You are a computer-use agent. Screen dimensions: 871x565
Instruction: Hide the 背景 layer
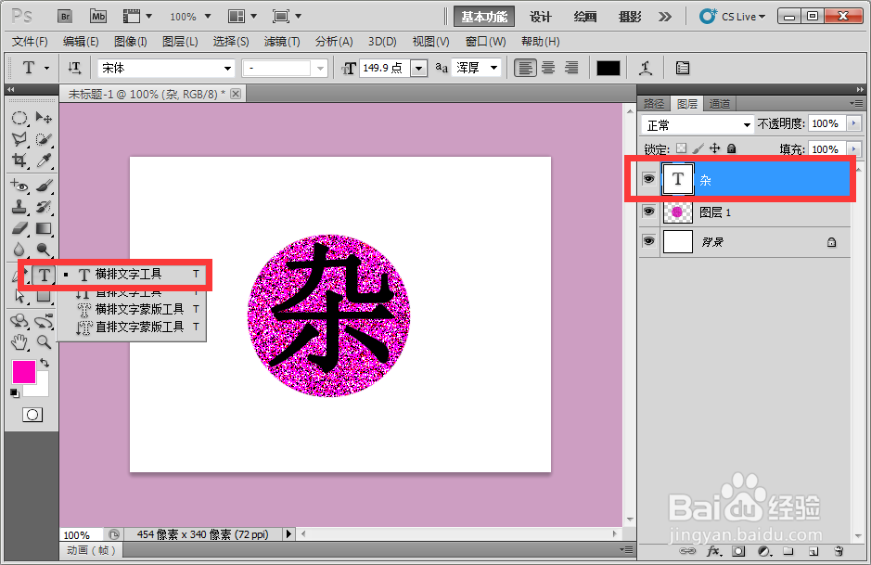[647, 241]
